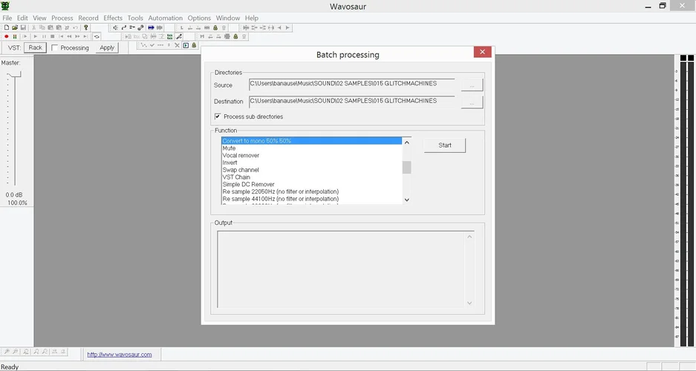Click the Output box scroll-down arrow
Screen dimensions: 696x371
point(469,303)
